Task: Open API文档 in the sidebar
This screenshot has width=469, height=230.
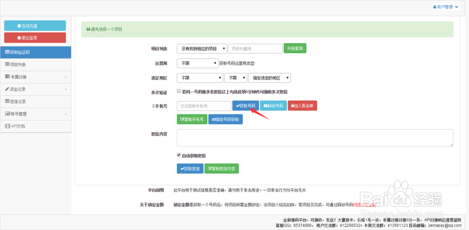Action: click(x=36, y=126)
